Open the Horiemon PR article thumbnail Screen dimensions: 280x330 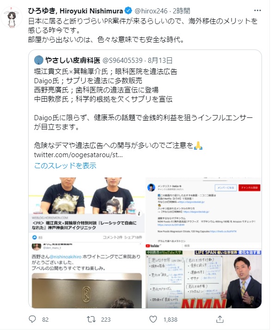tap(87, 209)
